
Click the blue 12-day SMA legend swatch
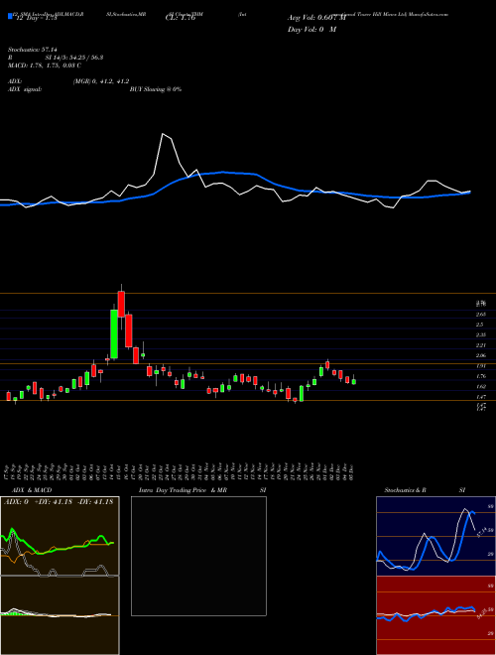click(10, 16)
